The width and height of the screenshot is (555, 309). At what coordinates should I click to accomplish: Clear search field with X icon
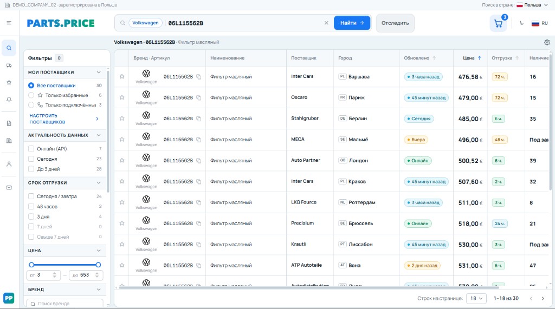tap(326, 23)
